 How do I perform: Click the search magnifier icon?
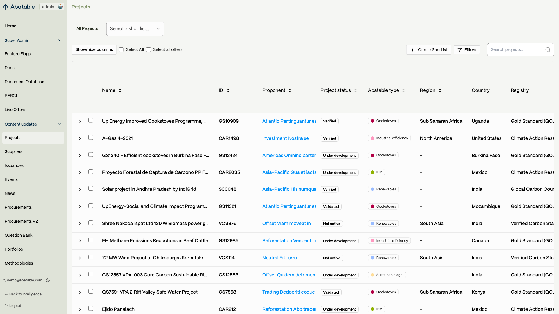point(548,50)
